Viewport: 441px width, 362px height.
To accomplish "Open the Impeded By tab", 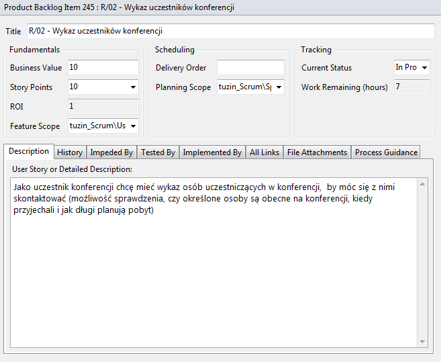I will [111, 152].
